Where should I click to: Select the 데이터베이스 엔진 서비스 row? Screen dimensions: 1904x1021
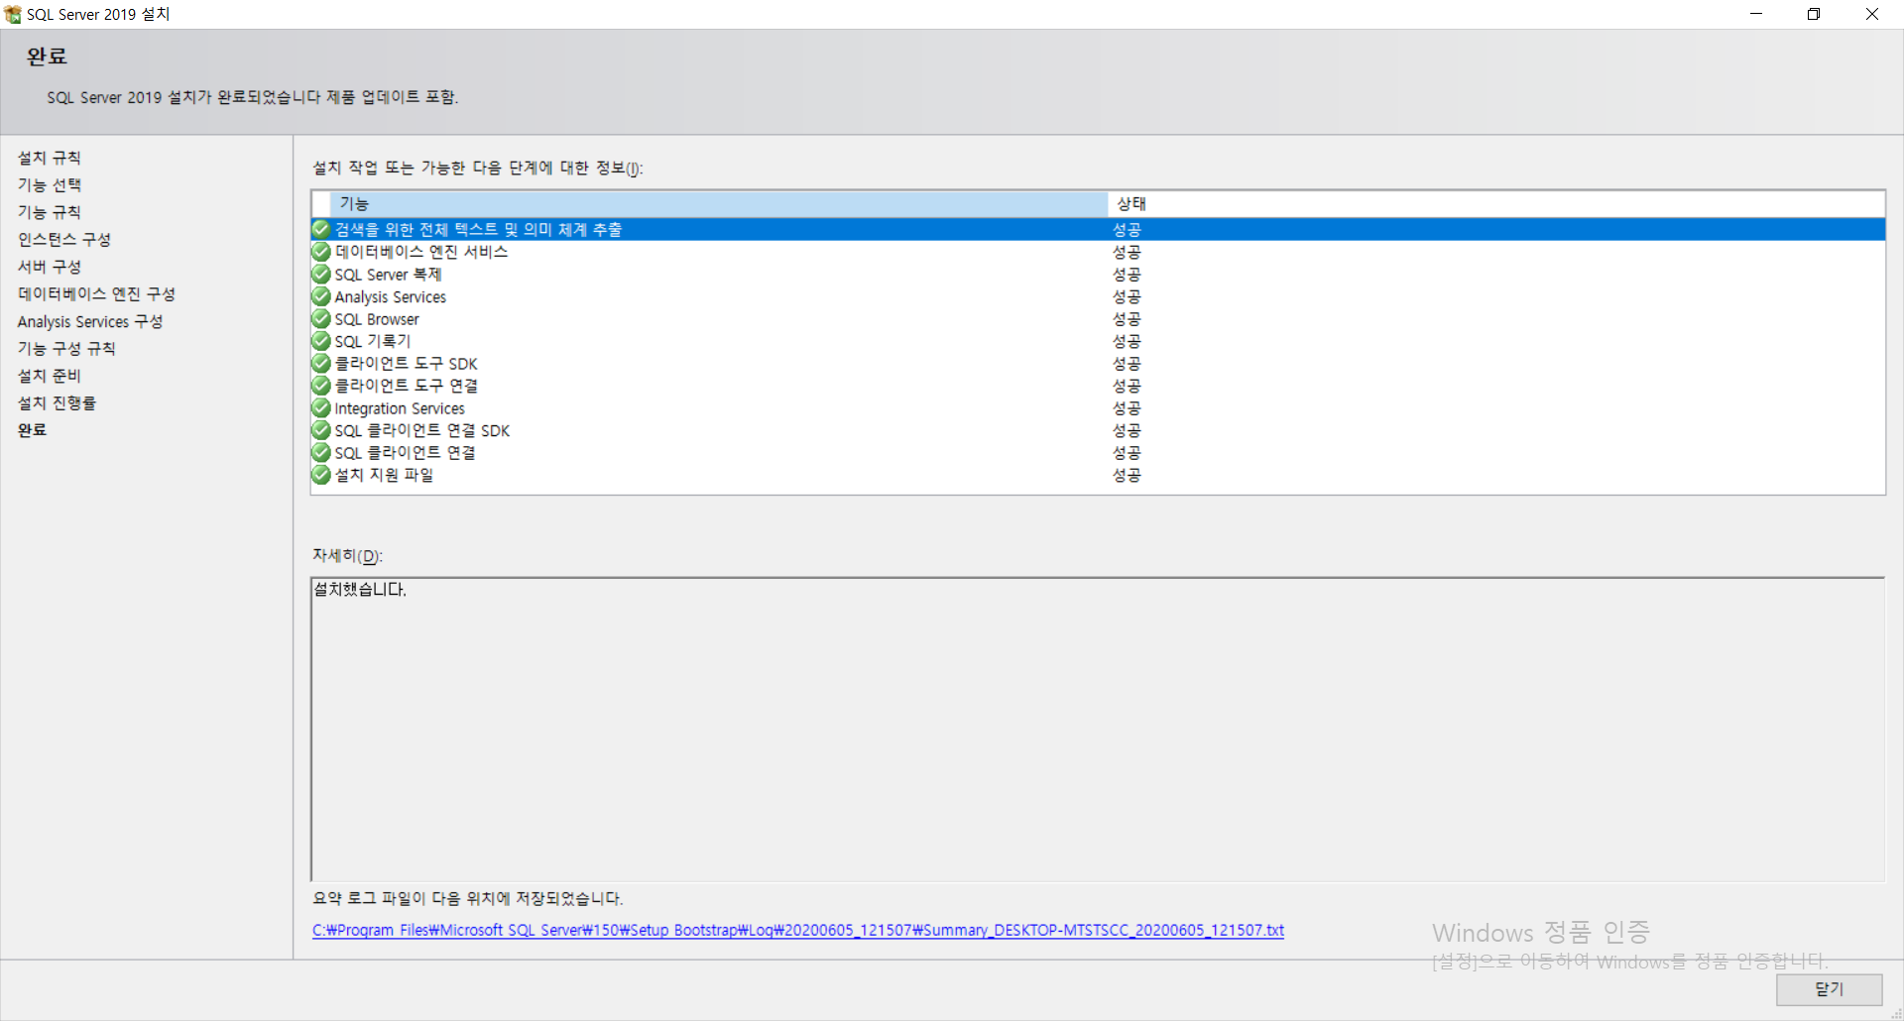(1098, 252)
